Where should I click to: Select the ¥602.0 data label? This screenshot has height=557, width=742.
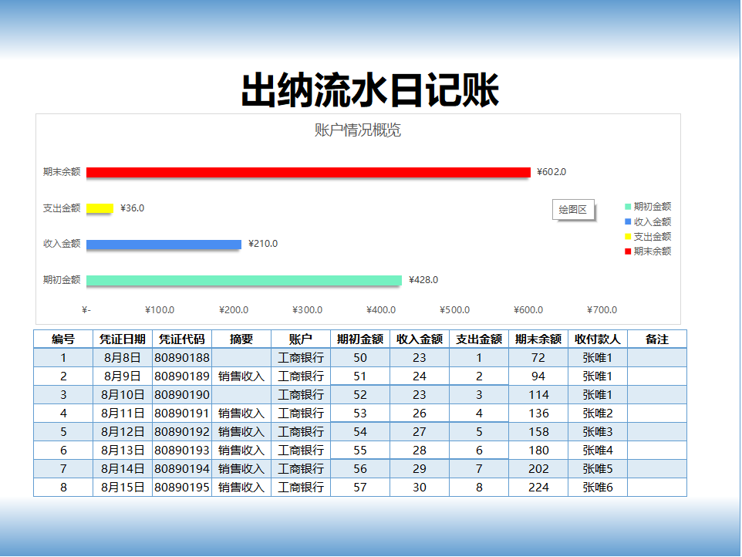coord(551,172)
